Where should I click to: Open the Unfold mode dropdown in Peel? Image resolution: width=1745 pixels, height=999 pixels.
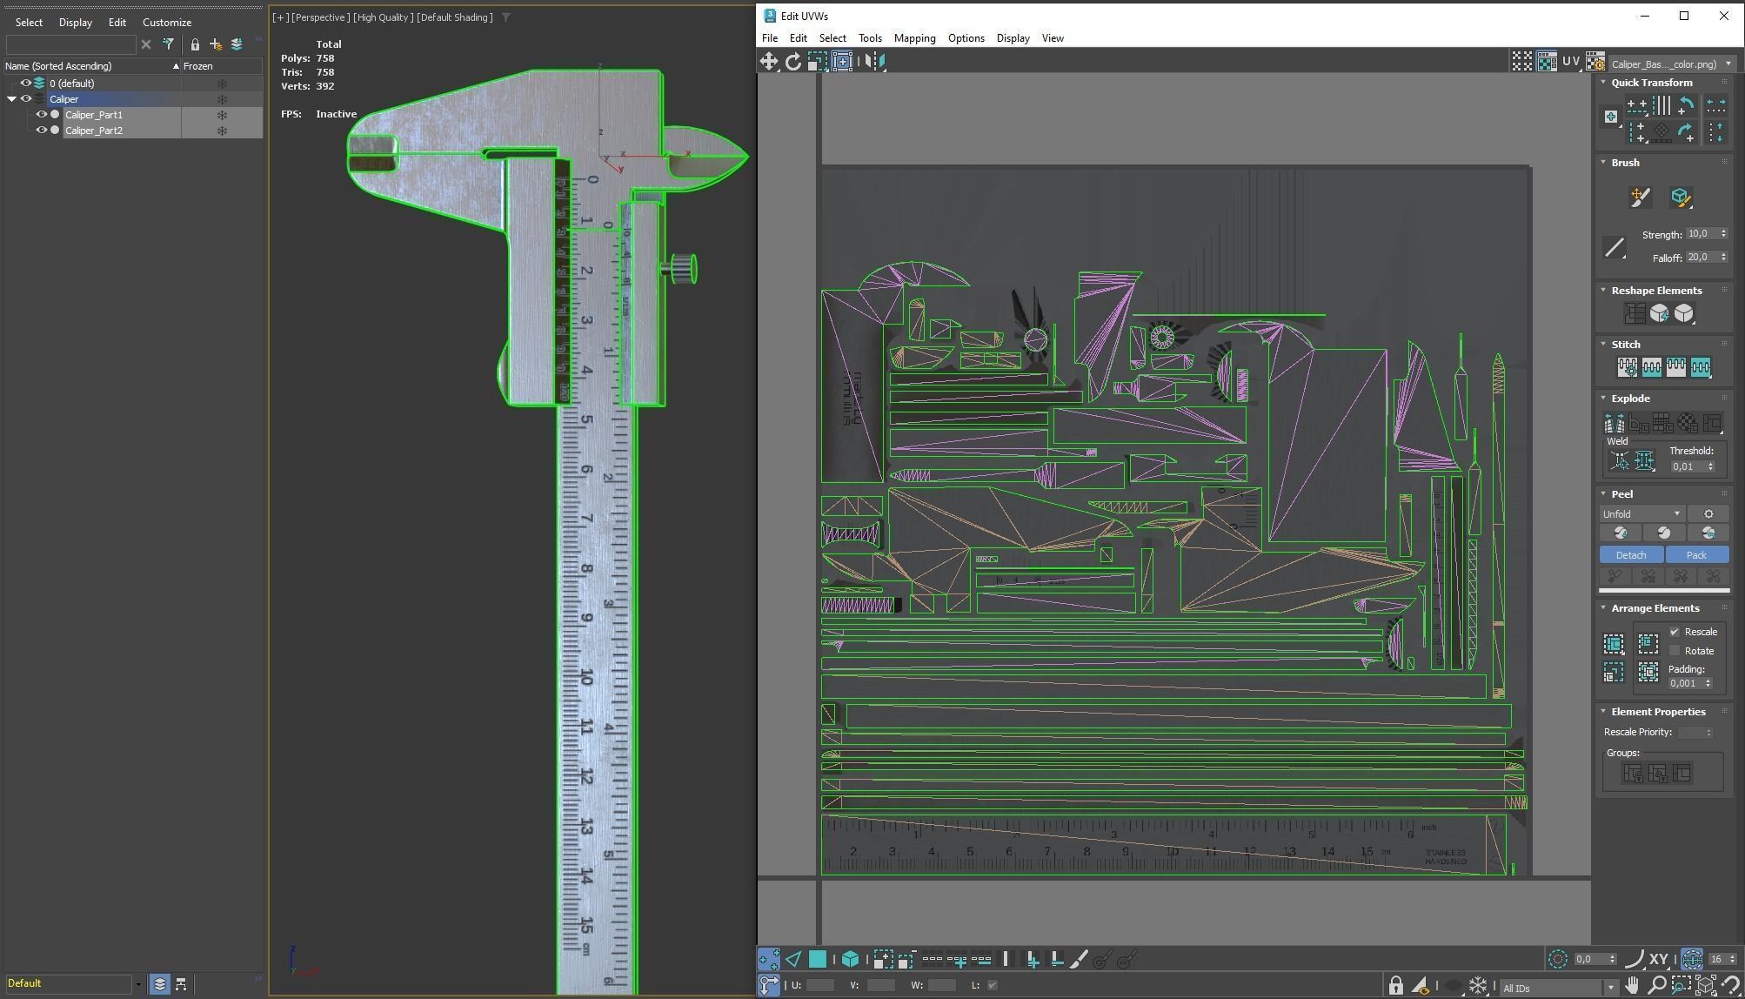[x=1641, y=514]
